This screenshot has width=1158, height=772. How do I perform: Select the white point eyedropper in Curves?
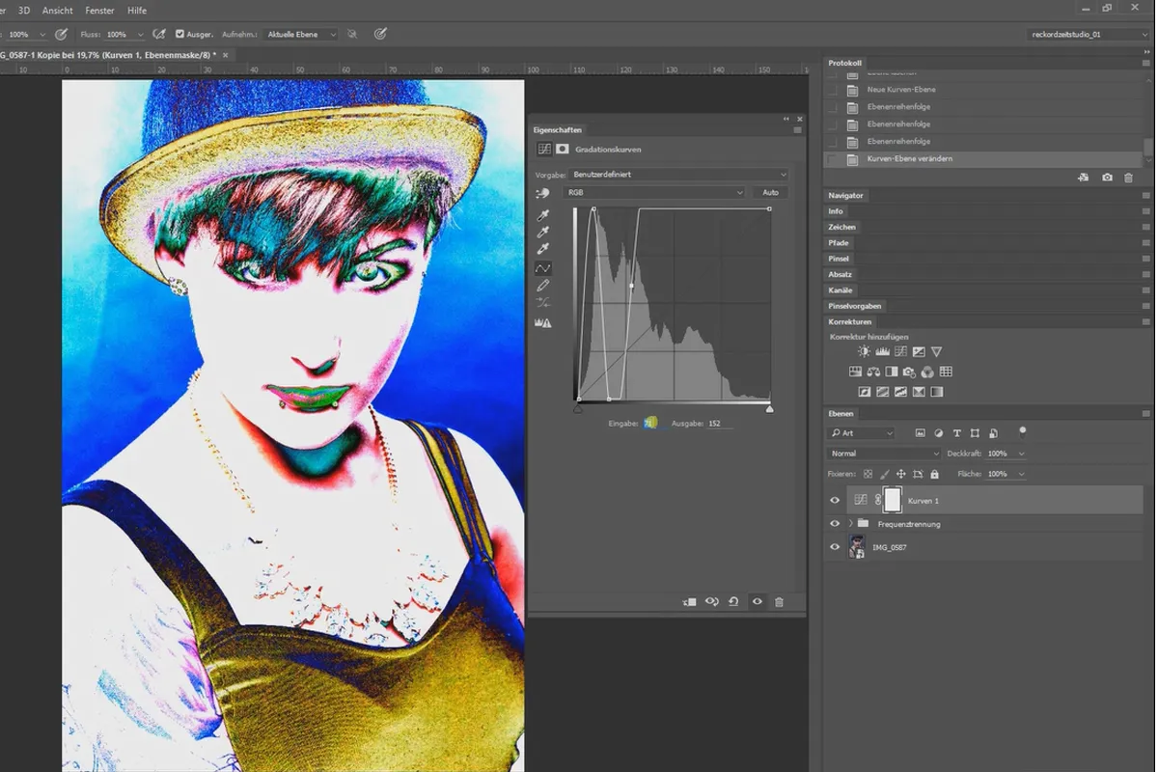coord(543,250)
